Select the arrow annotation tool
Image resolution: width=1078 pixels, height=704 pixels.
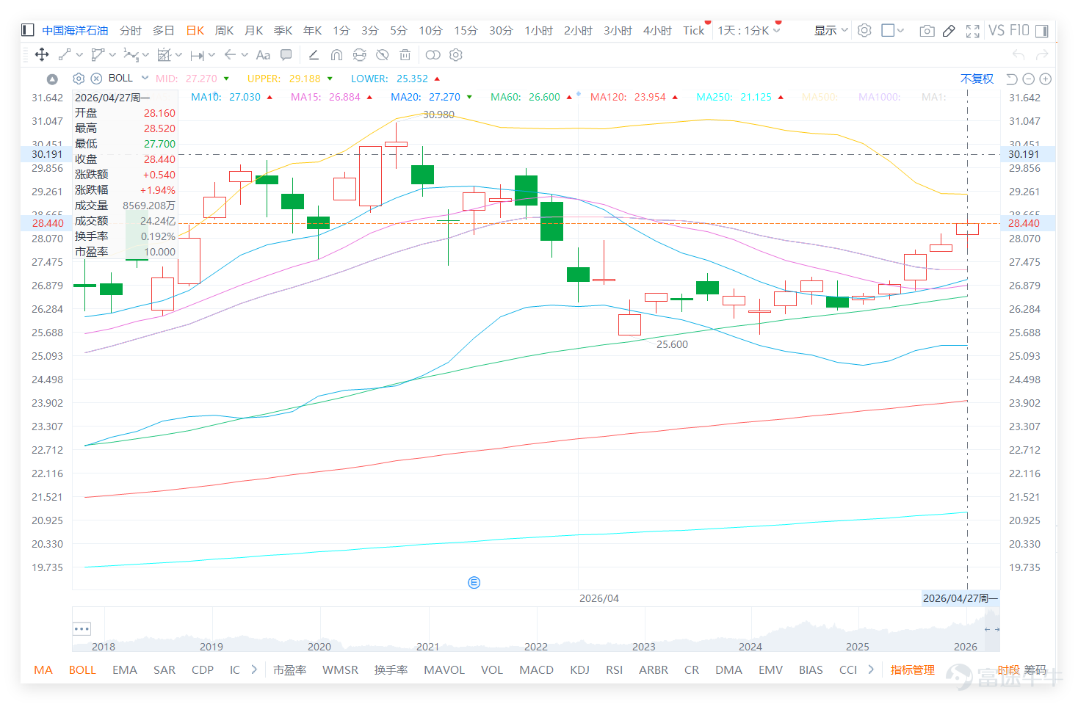(230, 54)
